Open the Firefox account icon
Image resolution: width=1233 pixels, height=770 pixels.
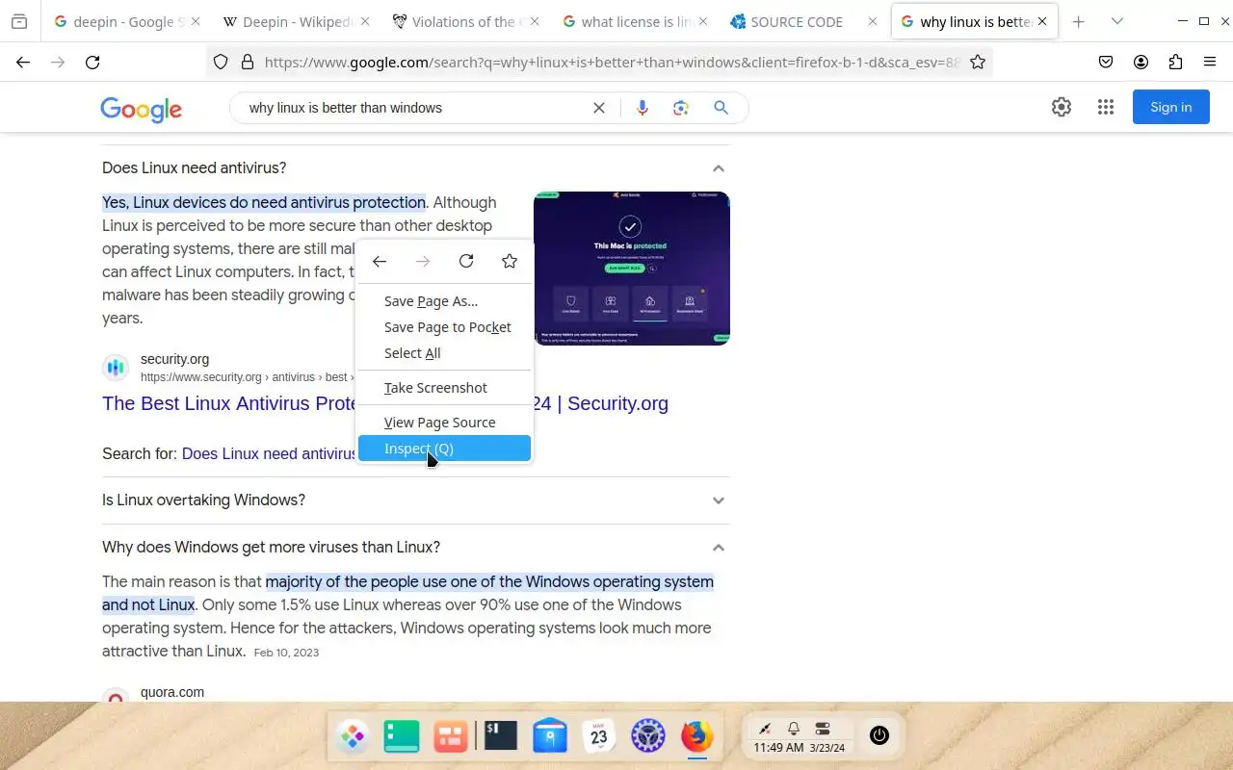point(1141,62)
